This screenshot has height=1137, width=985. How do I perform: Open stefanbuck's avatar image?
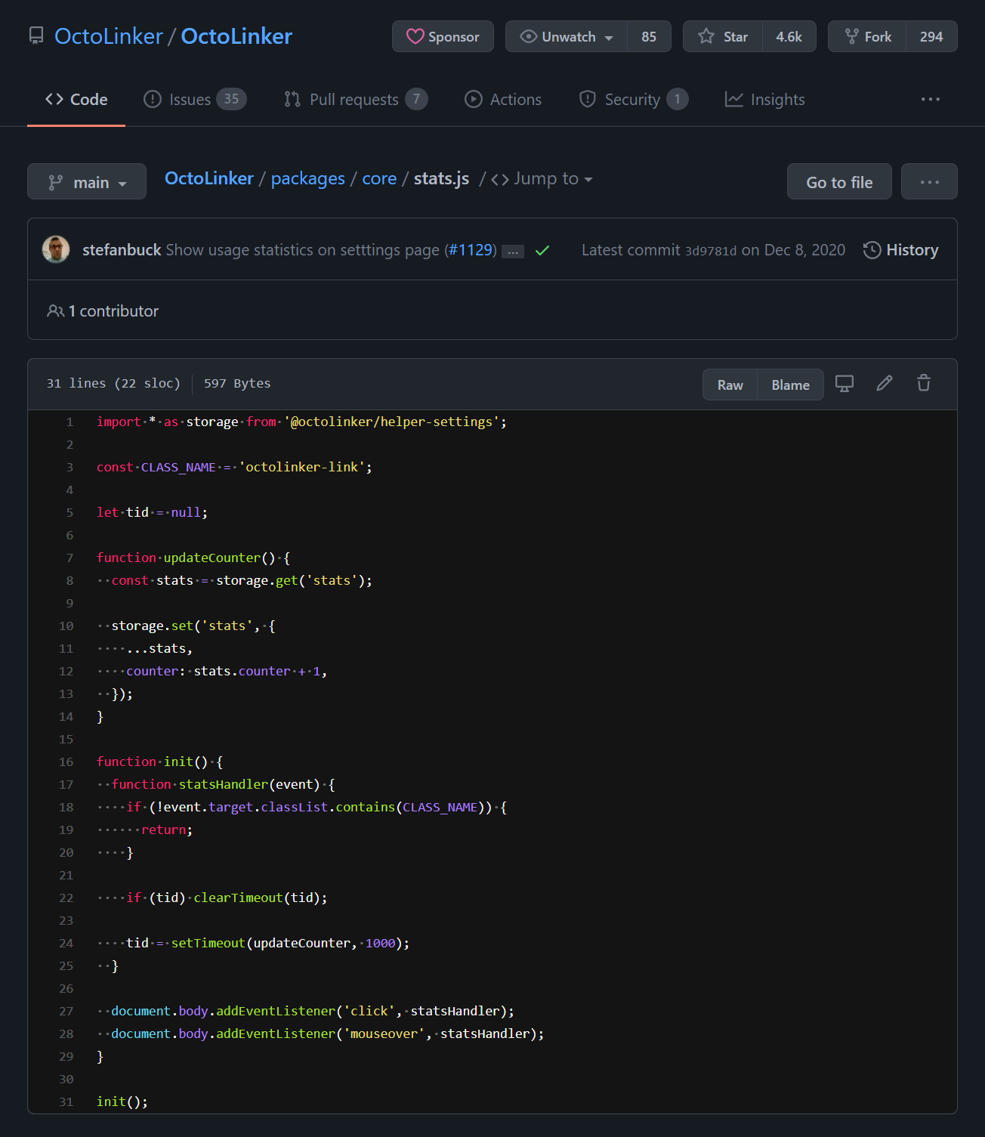pyautogui.click(x=56, y=249)
